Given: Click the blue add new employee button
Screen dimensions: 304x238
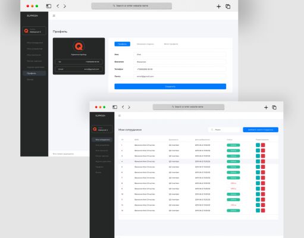Looking at the screenshot, I should click(261, 130).
